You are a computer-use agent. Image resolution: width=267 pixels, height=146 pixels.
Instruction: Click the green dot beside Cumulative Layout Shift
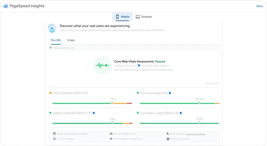(x=138, y=113)
